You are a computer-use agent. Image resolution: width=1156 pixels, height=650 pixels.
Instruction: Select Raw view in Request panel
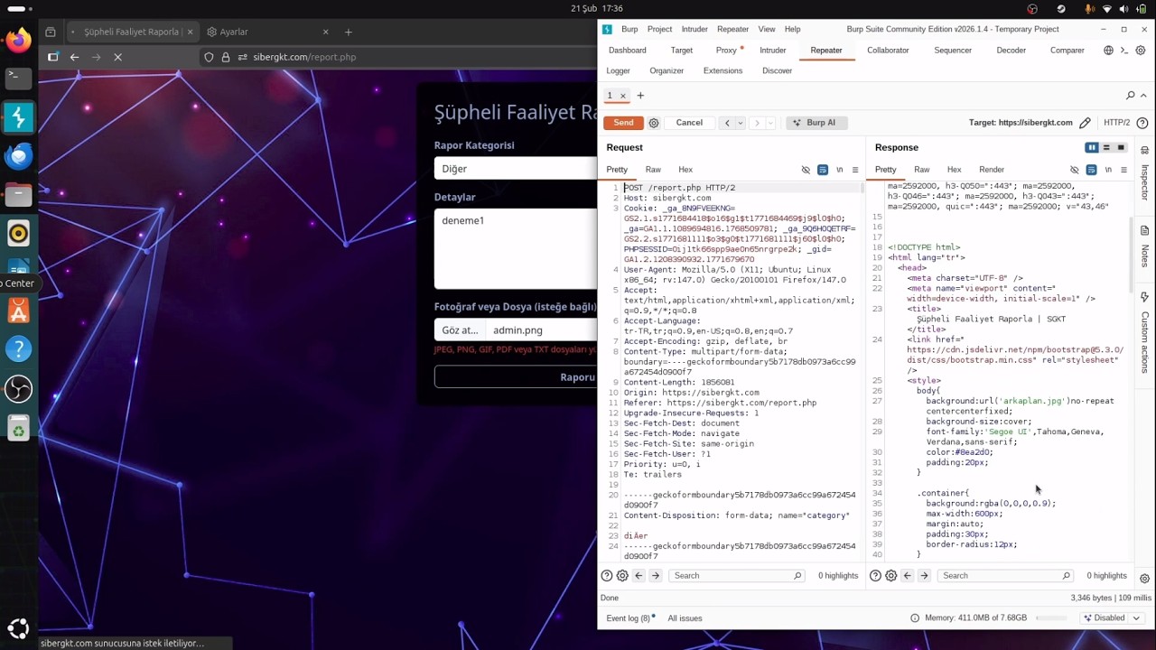tap(653, 170)
